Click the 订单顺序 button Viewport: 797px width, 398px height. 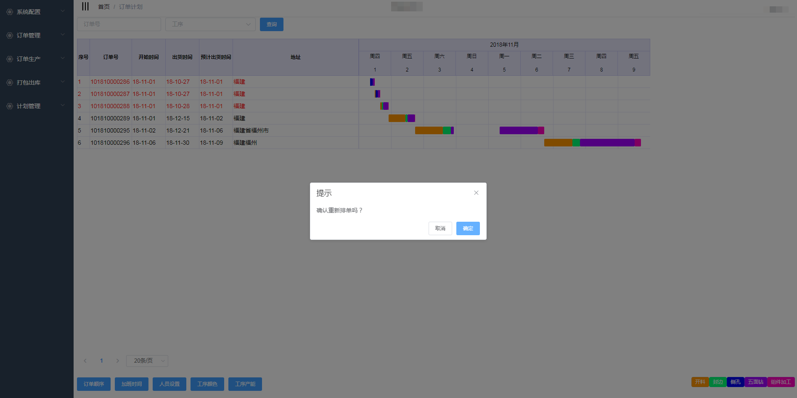[94, 384]
